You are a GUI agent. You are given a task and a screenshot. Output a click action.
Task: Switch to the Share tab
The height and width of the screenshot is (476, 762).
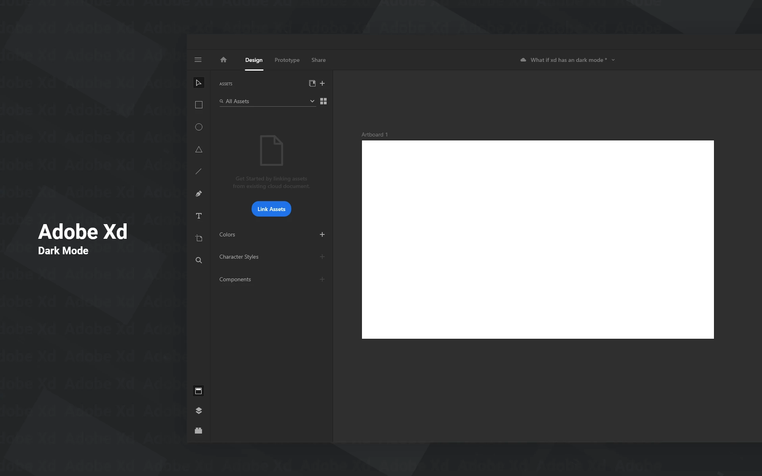coord(318,60)
